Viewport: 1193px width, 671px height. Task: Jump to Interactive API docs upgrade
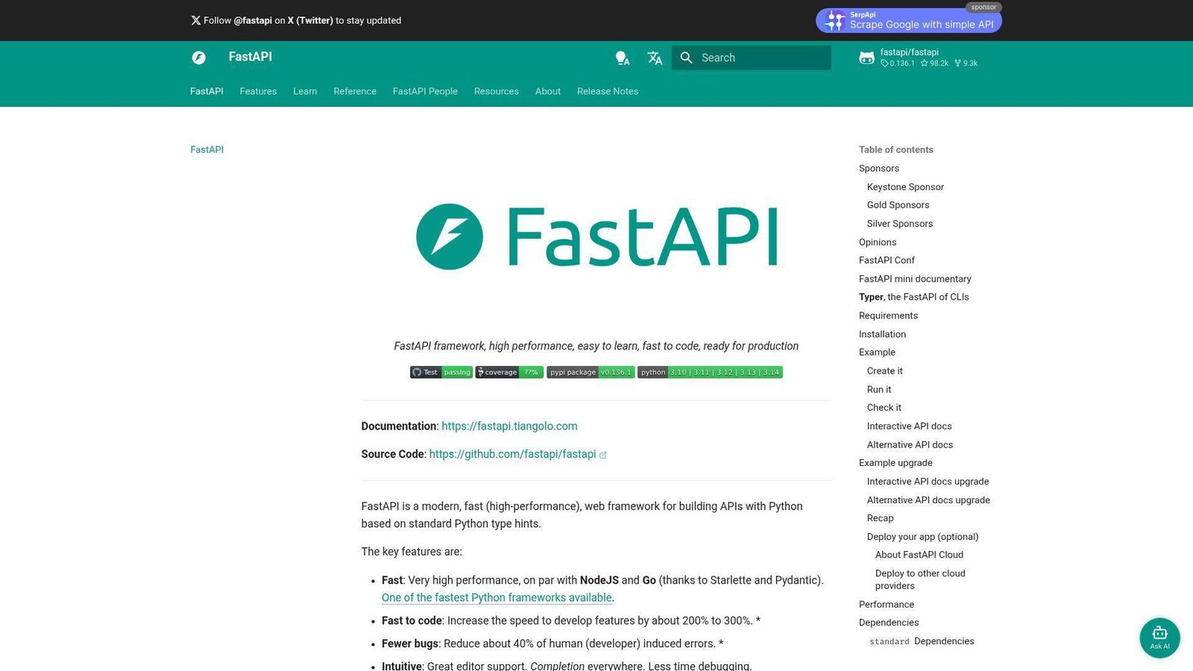(x=928, y=481)
